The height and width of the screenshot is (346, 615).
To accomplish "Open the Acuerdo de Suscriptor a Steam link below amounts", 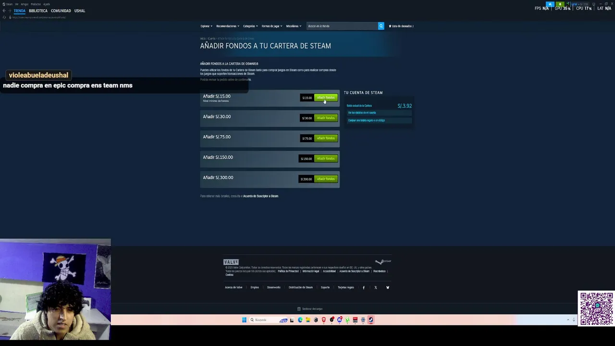I will [x=260, y=196].
